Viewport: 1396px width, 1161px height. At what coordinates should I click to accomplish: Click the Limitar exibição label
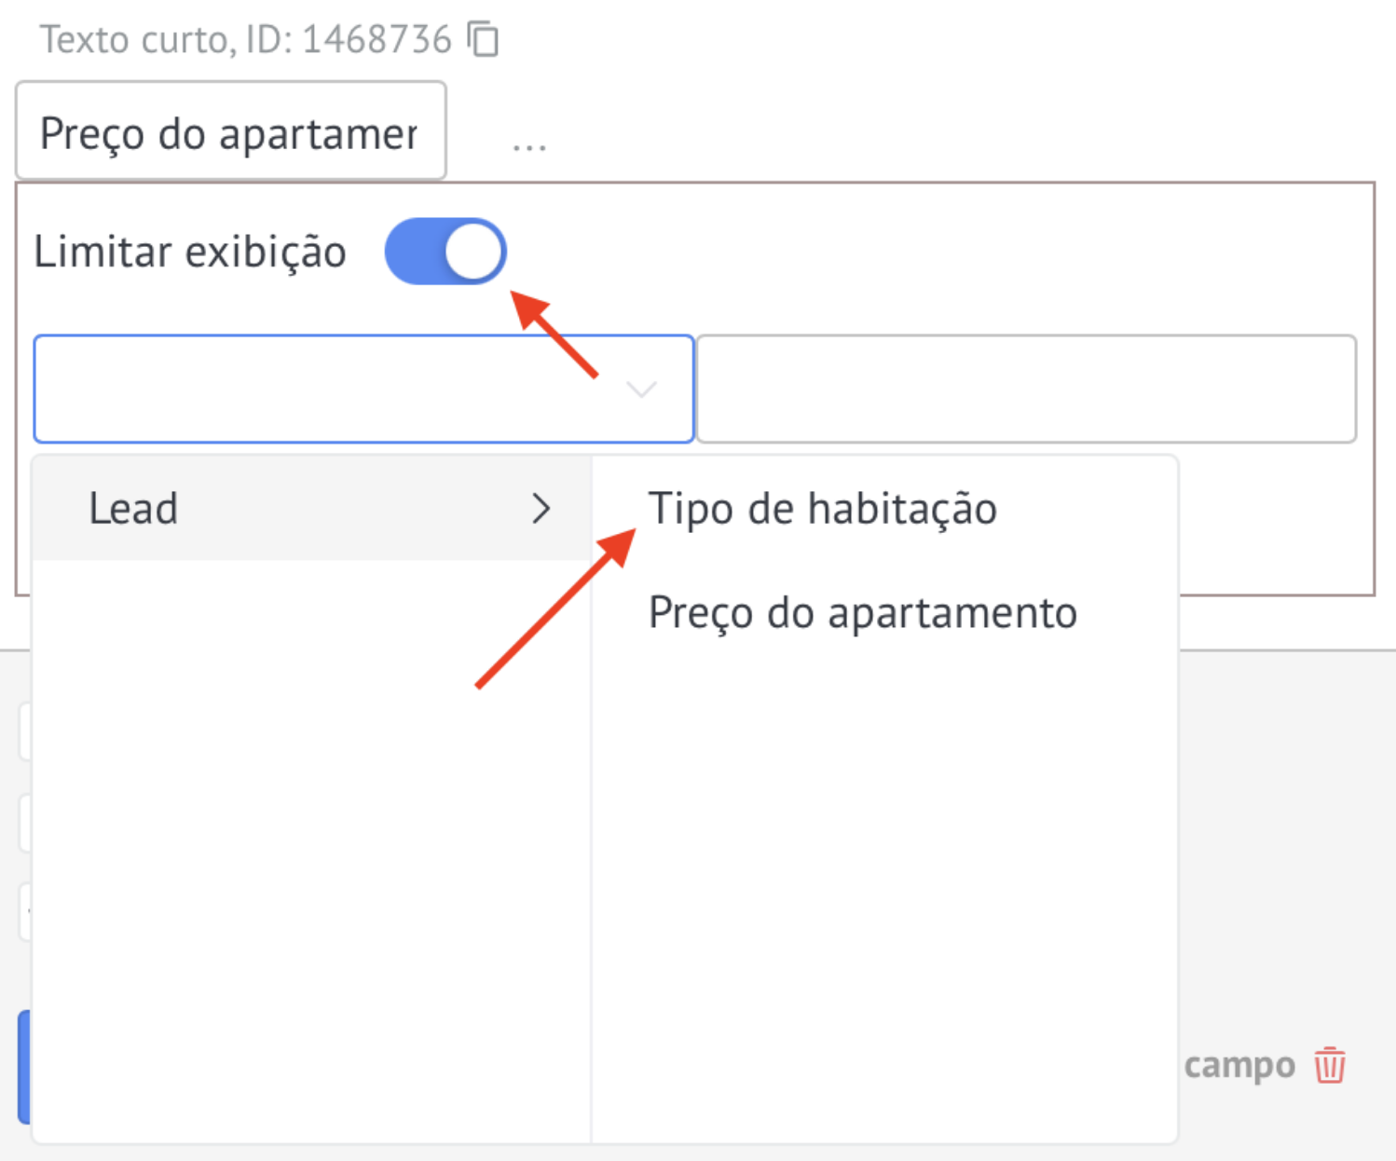click(190, 252)
